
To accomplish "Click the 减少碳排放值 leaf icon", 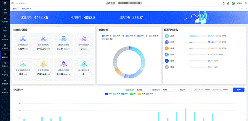I will click(x=84, y=64).
